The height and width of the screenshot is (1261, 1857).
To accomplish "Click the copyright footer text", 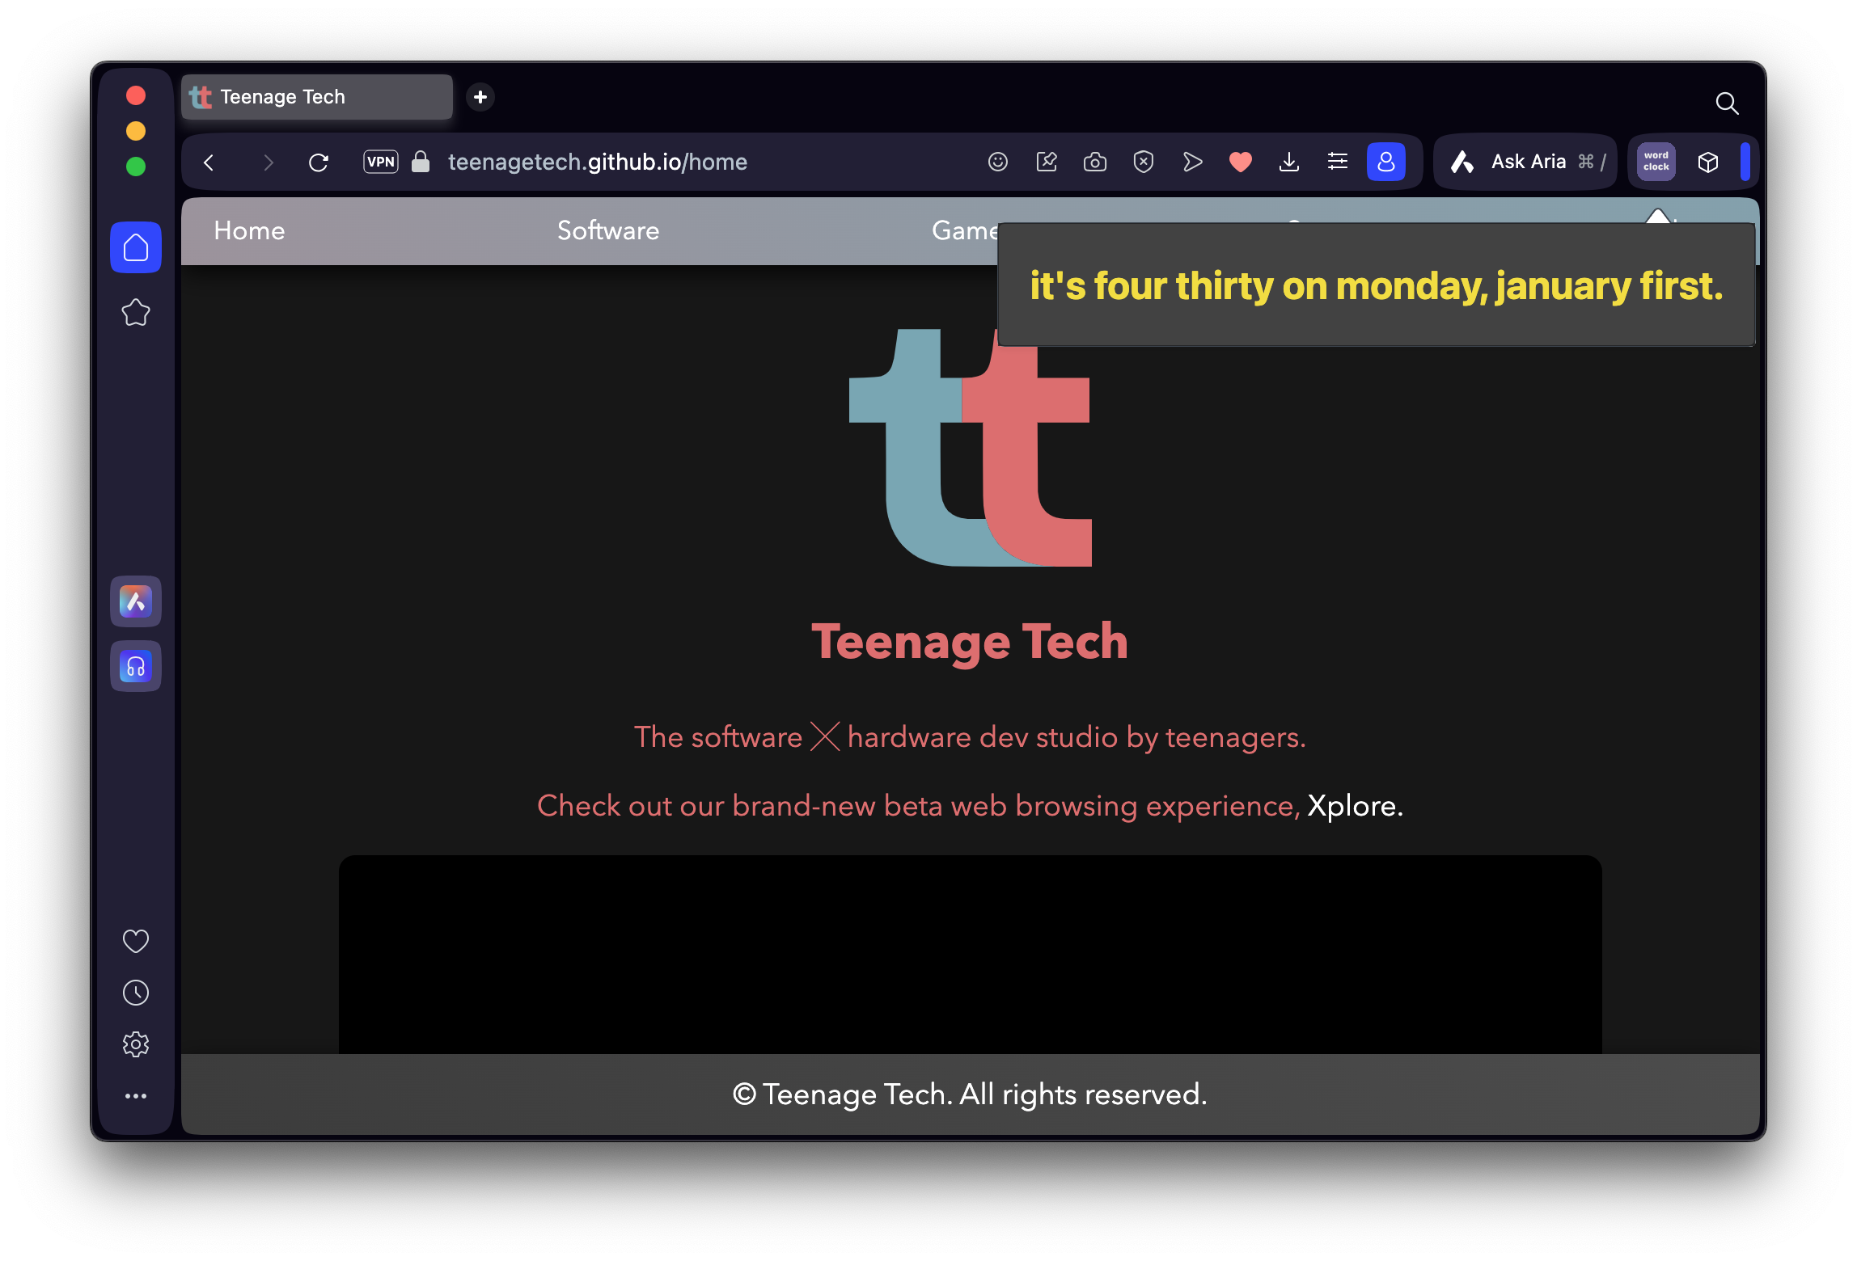I will tap(970, 1094).
